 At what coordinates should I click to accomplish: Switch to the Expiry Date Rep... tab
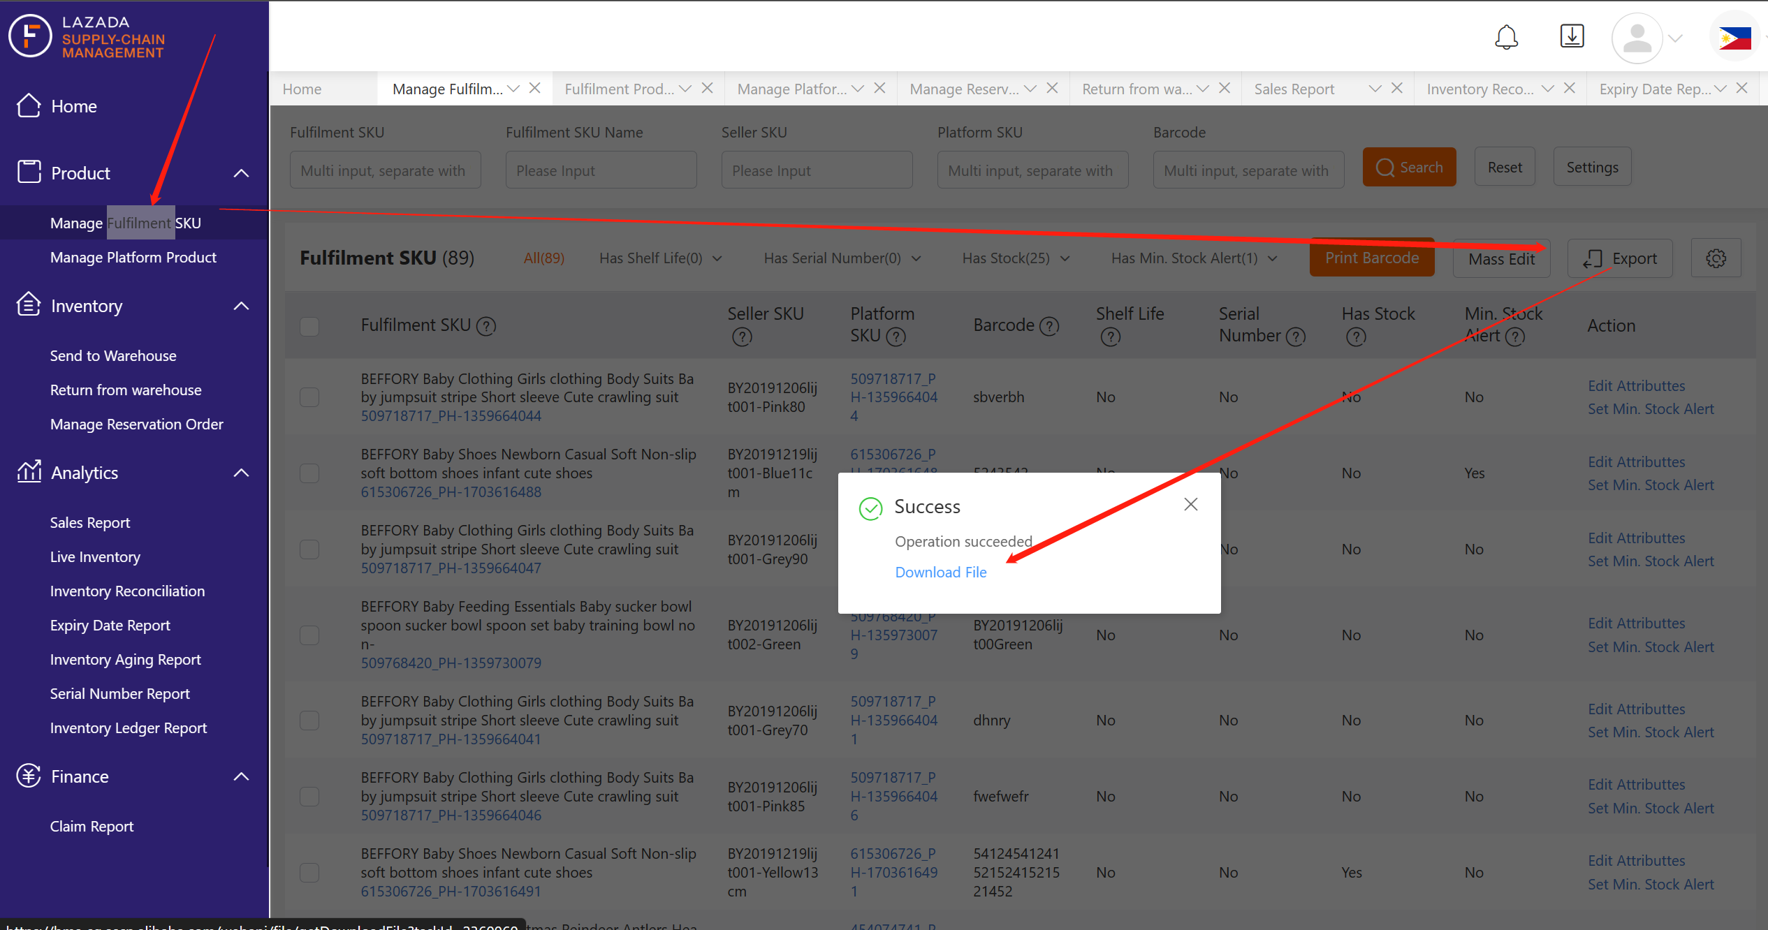coord(1656,89)
